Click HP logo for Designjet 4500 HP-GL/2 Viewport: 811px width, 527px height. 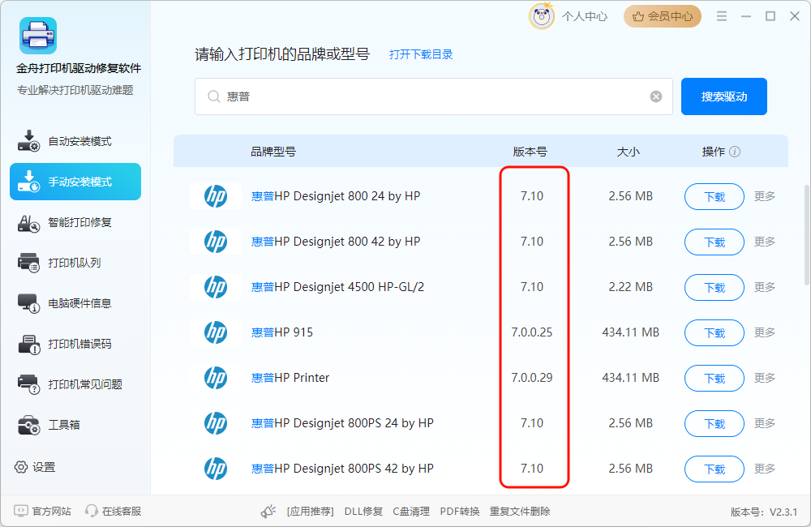(216, 287)
